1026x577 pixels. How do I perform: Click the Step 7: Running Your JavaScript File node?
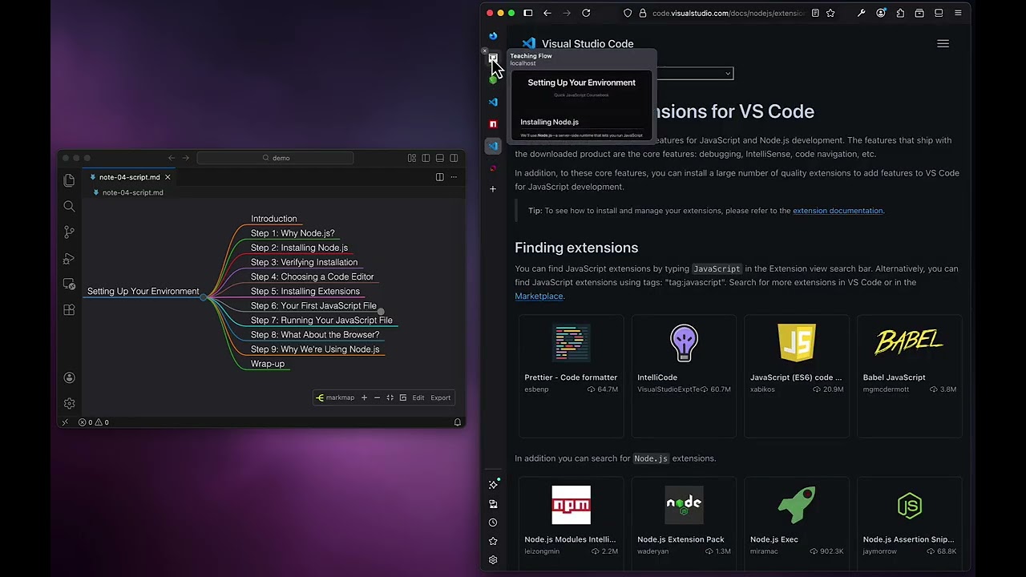point(321,320)
